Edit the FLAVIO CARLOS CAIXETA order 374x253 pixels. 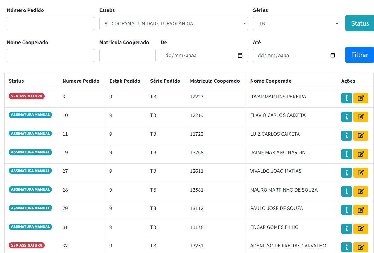(360, 117)
